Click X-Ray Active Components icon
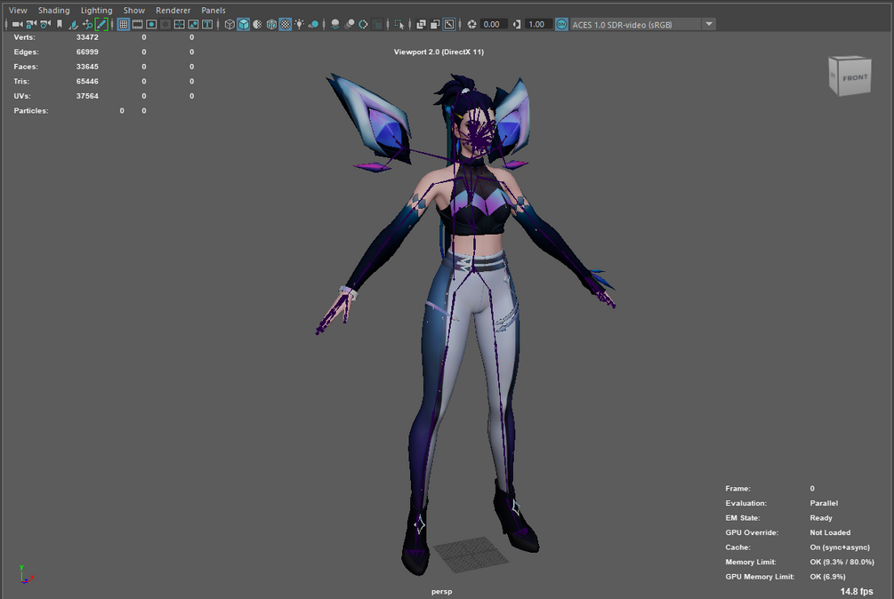Viewport: 894px width, 599px height. point(435,24)
